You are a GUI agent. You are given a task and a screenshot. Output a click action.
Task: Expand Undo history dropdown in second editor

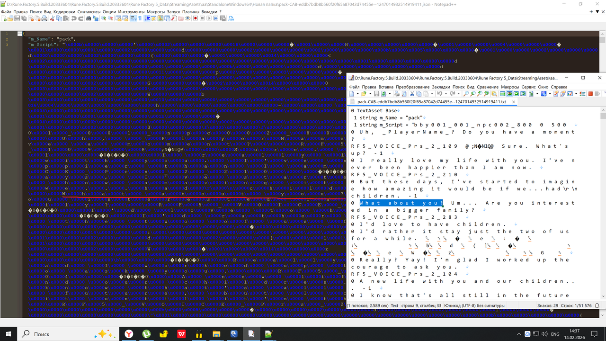click(x=446, y=94)
